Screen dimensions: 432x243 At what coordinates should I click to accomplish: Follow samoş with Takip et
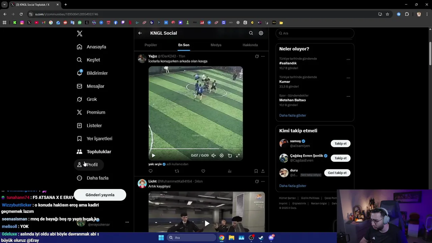[341, 143]
